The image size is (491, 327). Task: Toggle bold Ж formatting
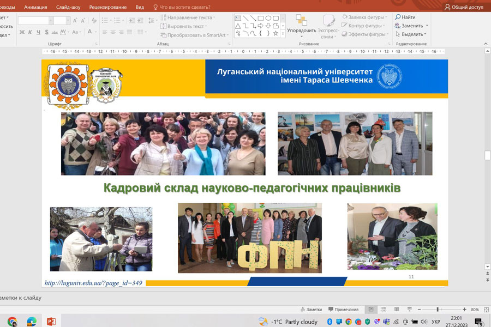click(22, 32)
